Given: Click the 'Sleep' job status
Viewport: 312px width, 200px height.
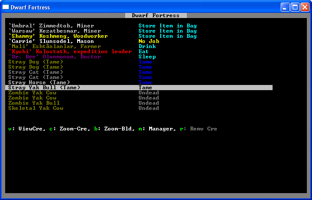Looking at the screenshot, I should [x=147, y=57].
